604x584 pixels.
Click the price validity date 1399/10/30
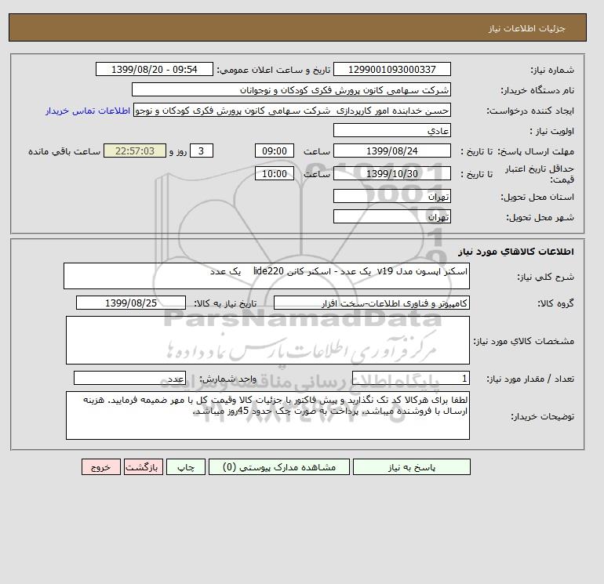click(x=391, y=173)
